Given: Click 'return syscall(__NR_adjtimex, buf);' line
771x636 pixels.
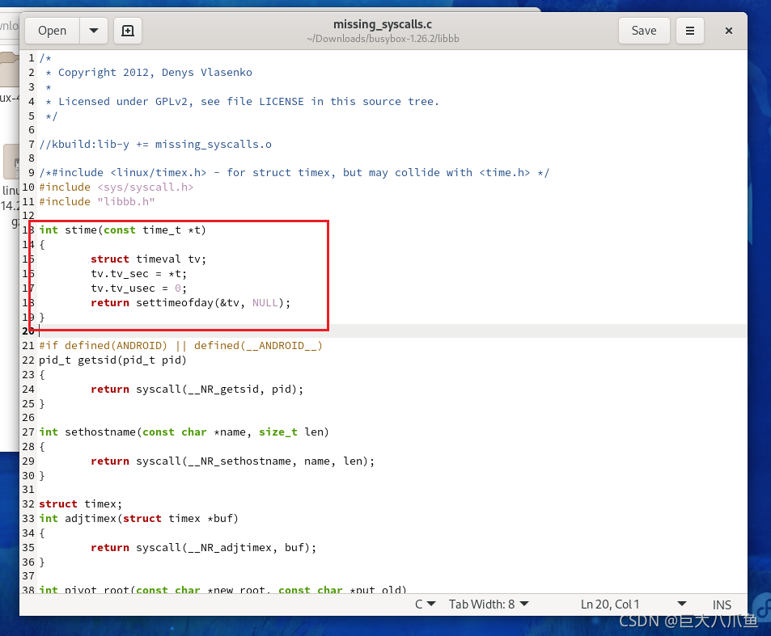Looking at the screenshot, I should point(203,547).
